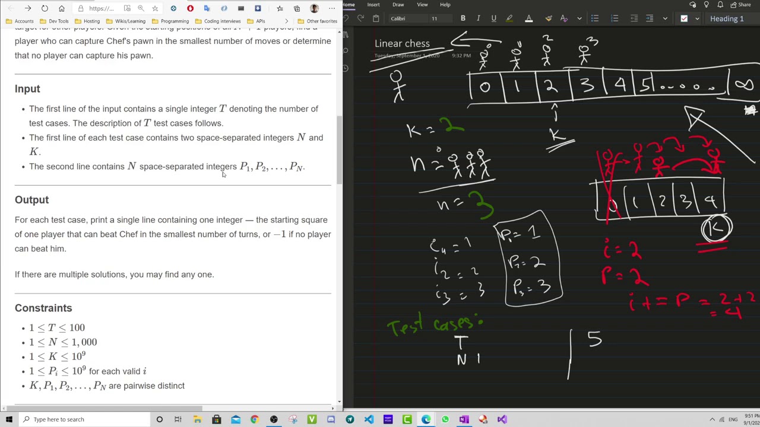Expand the bookmarks bar overflow chevron
The height and width of the screenshot is (427, 760).
click(286, 21)
